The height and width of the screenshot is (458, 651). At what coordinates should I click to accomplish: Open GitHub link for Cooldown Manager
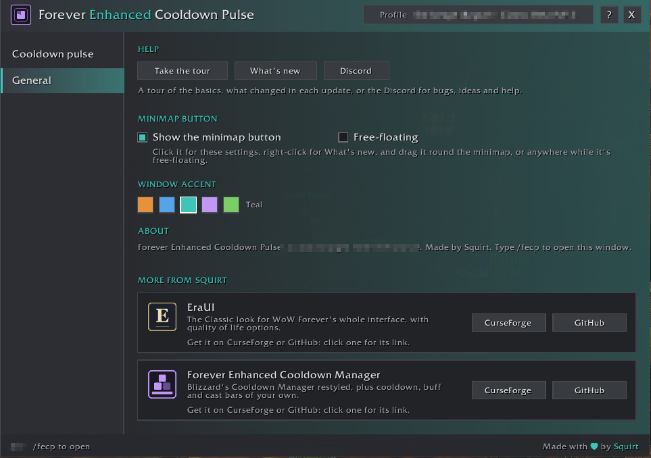pyautogui.click(x=589, y=390)
